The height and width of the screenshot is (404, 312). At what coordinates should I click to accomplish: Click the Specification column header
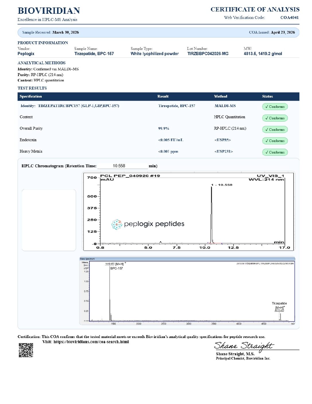(x=31, y=96)
